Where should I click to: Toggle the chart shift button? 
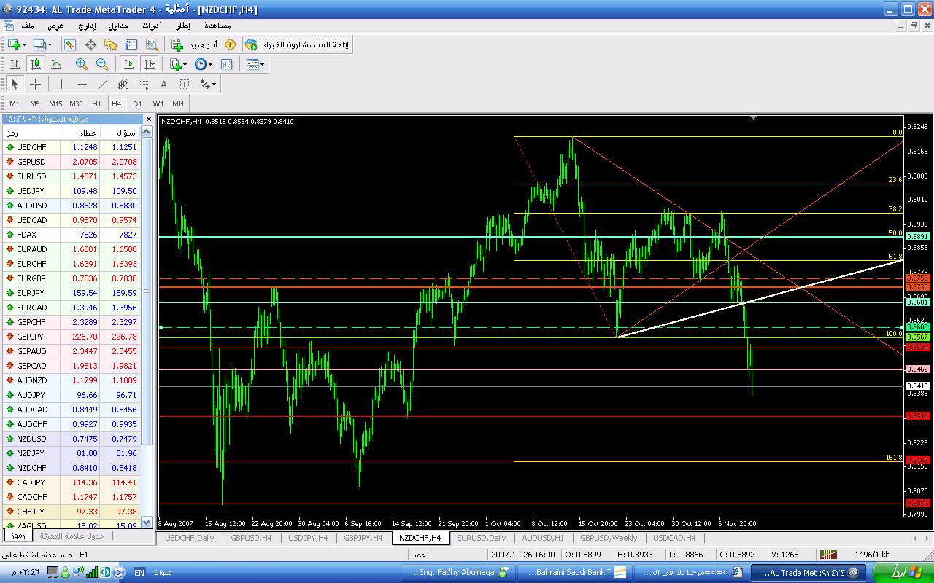coord(150,64)
